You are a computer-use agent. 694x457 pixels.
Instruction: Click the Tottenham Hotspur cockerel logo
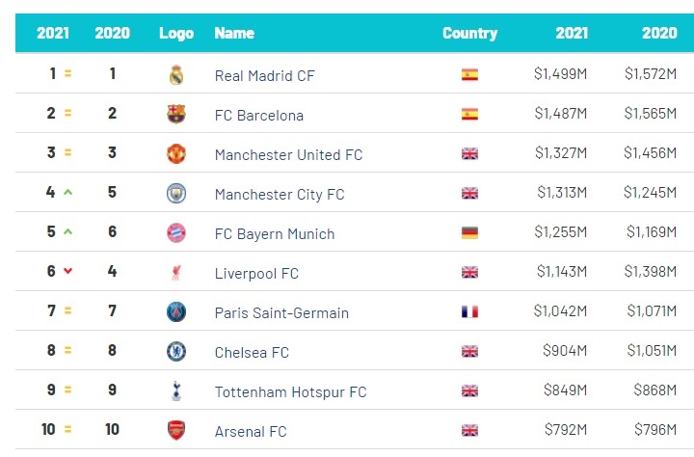coord(176,391)
